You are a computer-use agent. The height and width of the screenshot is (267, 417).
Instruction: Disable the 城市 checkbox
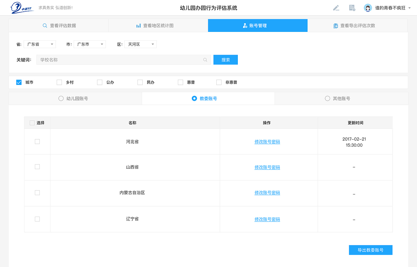point(19,82)
